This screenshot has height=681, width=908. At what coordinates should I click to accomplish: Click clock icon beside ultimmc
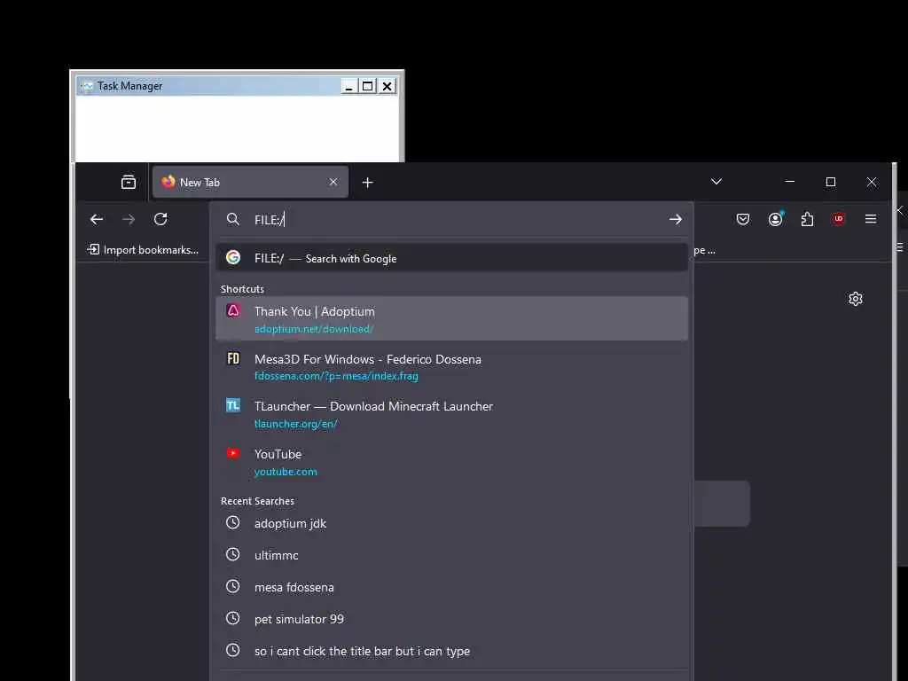coord(233,554)
